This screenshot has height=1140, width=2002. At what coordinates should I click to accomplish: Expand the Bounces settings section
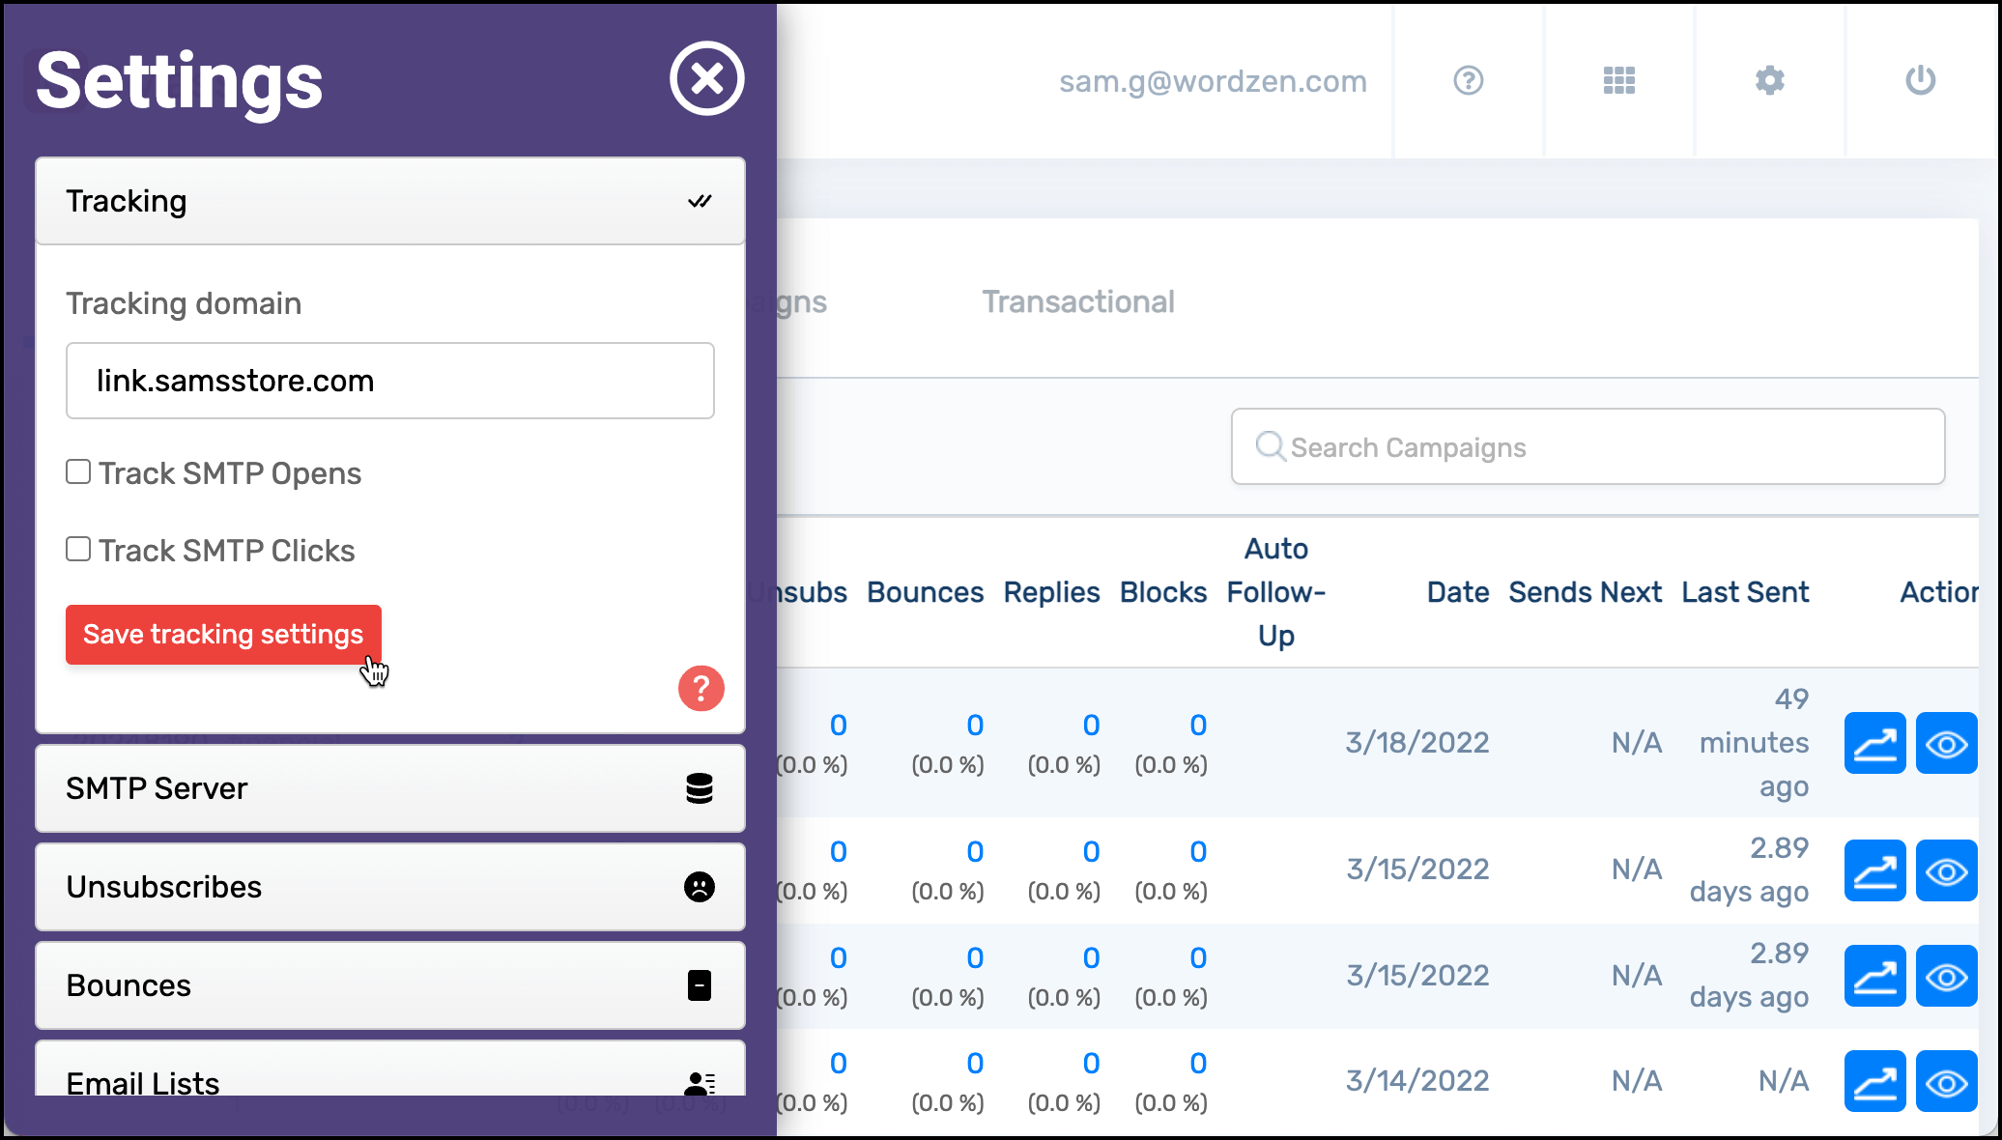coord(390,985)
